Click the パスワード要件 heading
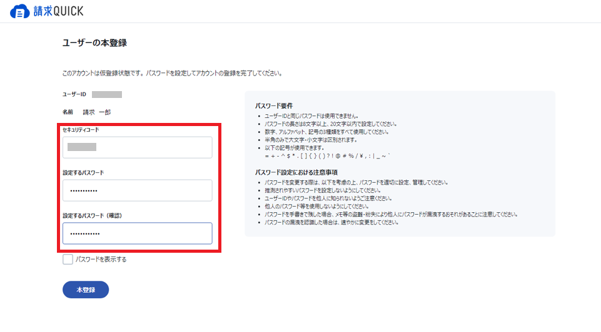 [274, 106]
